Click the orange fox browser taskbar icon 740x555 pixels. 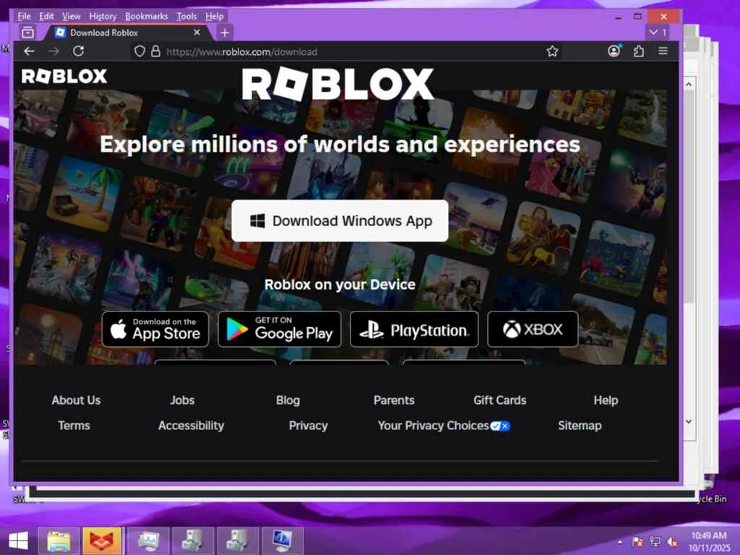(102, 541)
